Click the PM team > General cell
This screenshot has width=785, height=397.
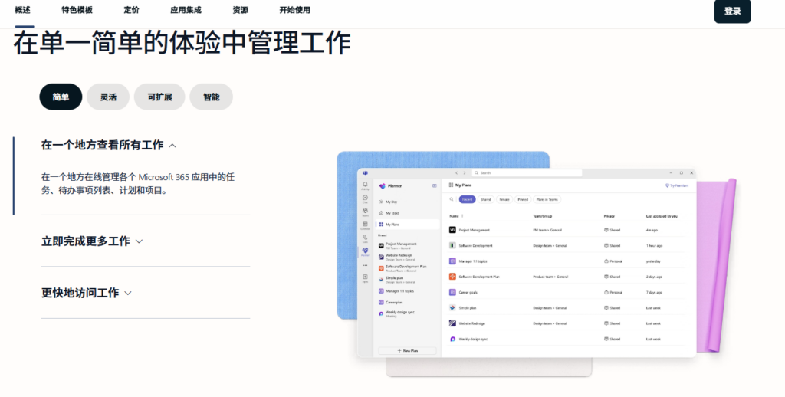tap(547, 230)
